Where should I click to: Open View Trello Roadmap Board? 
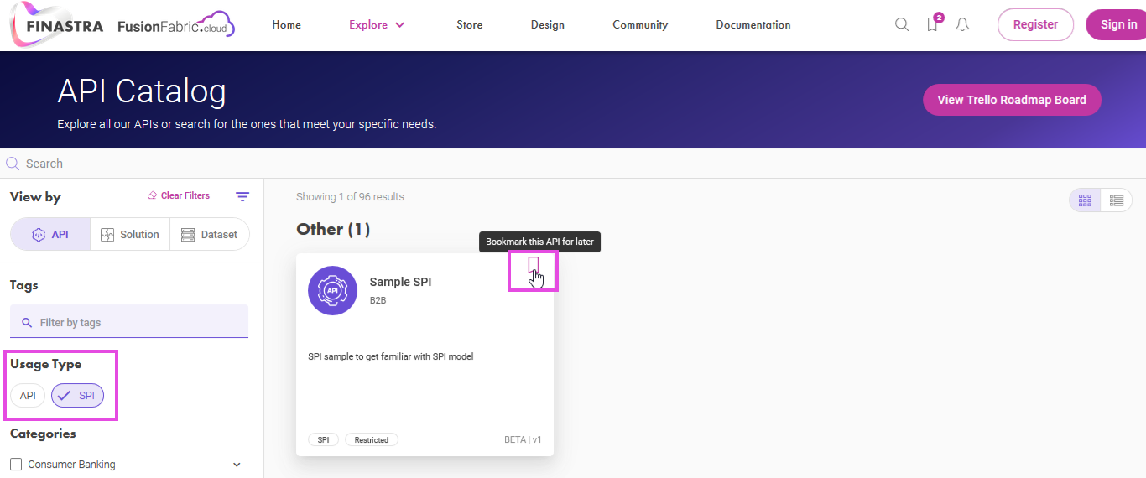click(x=1012, y=100)
